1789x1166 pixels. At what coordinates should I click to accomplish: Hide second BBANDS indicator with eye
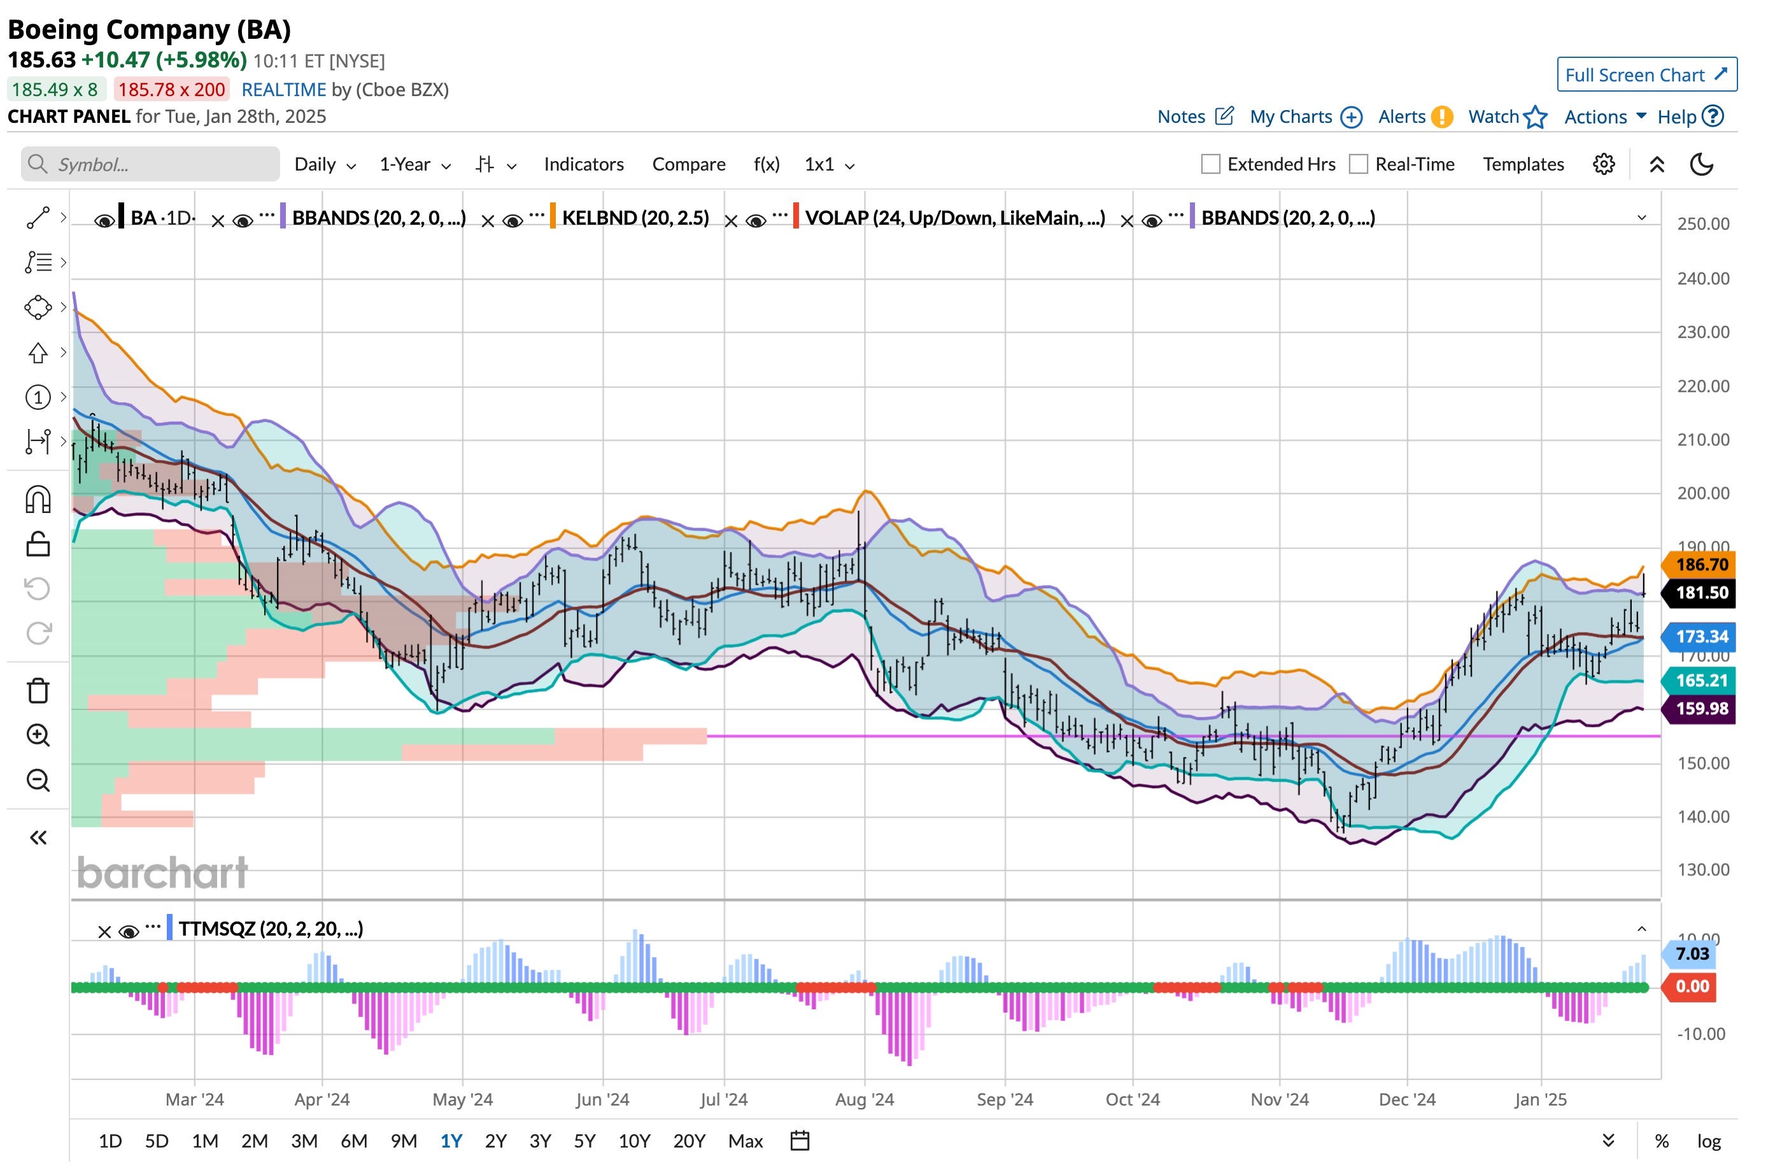pyautogui.click(x=1152, y=221)
